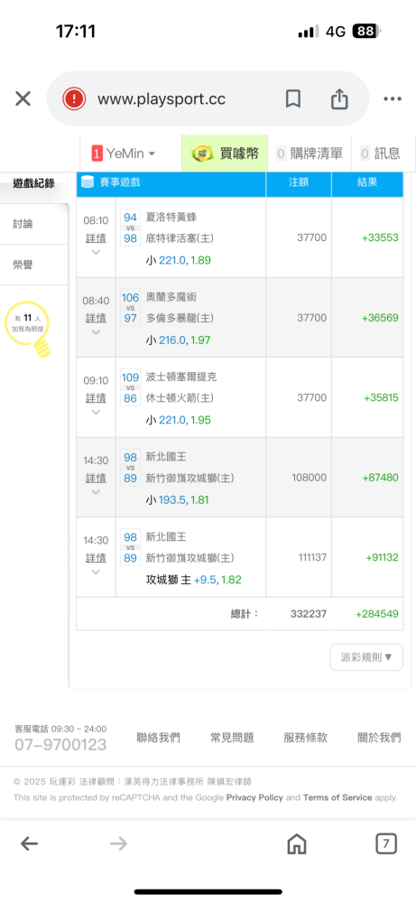Open the Privacy Policy link
Viewport: 416px width, 903px height.
pos(254,797)
